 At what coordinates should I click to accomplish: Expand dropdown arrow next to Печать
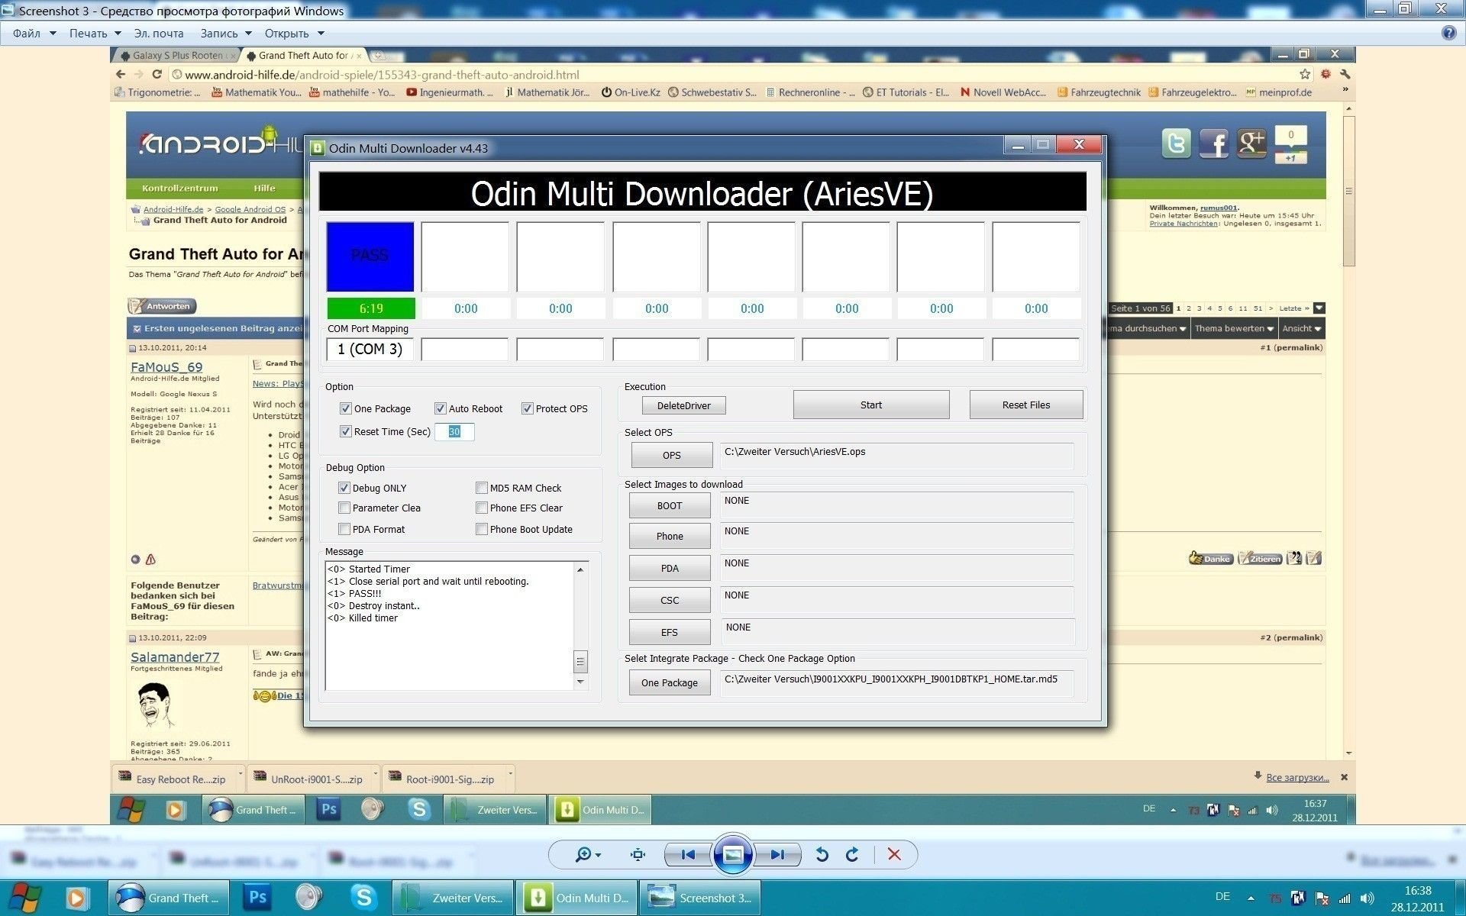pyautogui.click(x=118, y=34)
